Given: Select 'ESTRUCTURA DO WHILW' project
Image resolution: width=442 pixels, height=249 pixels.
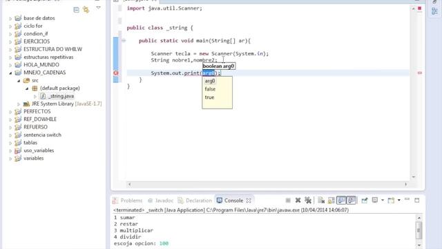Looking at the screenshot, I should pyautogui.click(x=52, y=49).
